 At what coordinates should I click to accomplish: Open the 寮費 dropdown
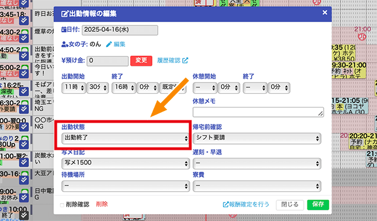pyautogui.click(x=257, y=186)
